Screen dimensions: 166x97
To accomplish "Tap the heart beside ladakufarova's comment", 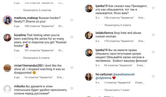I will click(153, 35).
